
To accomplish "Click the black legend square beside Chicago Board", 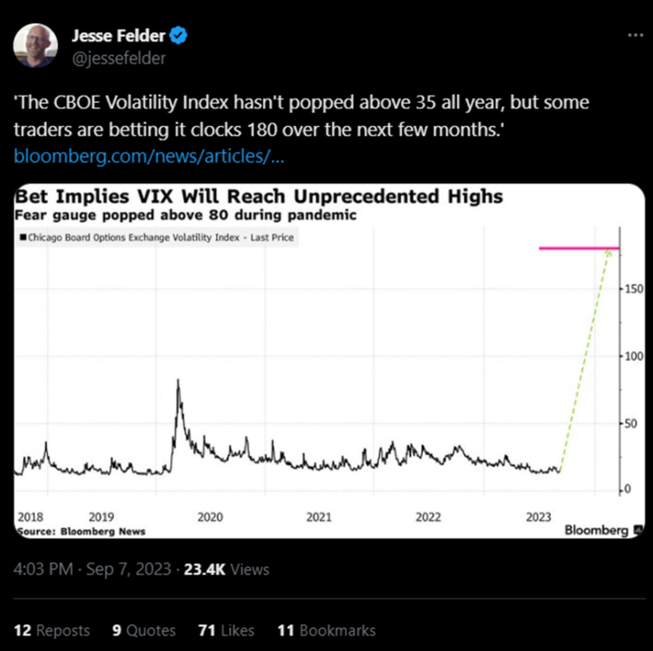I will tap(23, 237).
